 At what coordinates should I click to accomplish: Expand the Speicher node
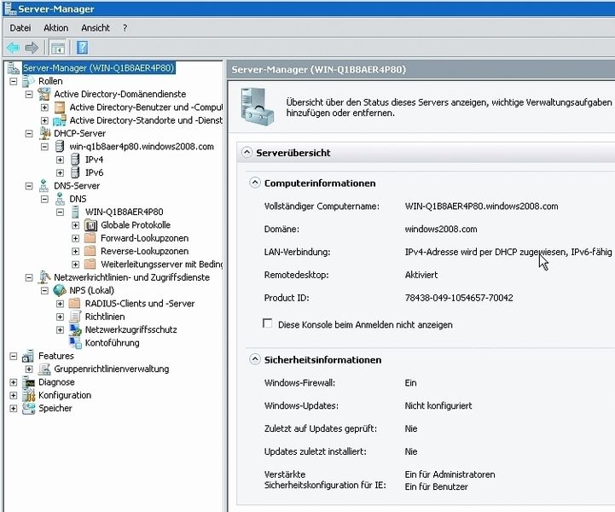coord(14,409)
